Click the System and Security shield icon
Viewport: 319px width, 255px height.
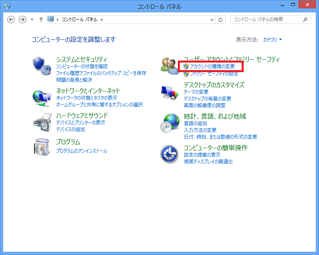(x=42, y=66)
